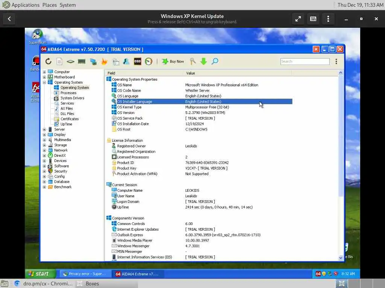
Task: Select Certificates in the tree
Action: pos(70,119)
